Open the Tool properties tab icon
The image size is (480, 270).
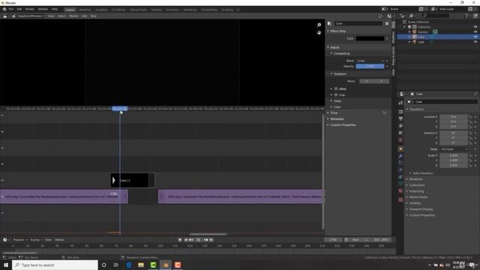(400, 103)
